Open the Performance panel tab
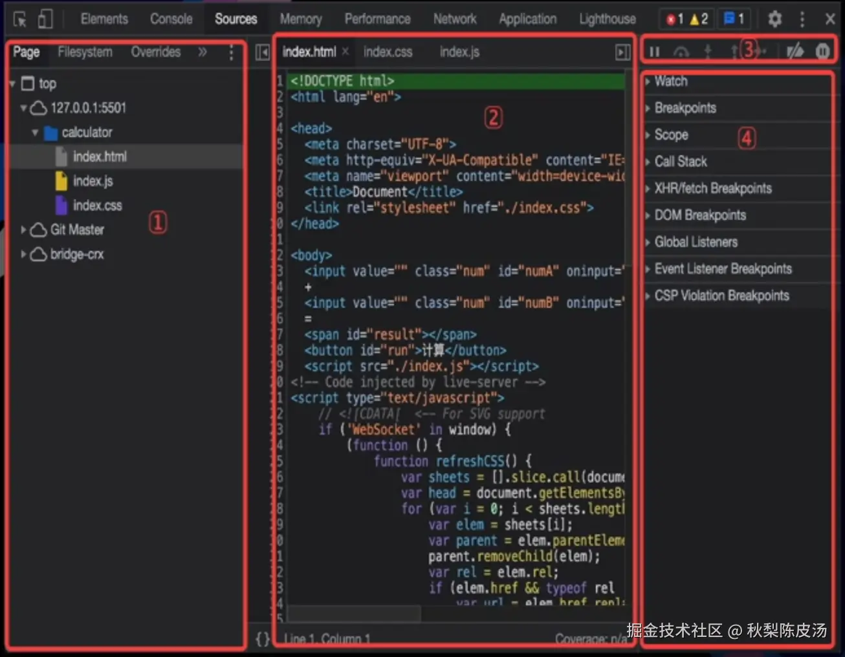The height and width of the screenshot is (657, 845). (377, 19)
